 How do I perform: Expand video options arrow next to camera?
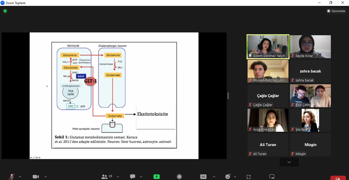point(46,177)
